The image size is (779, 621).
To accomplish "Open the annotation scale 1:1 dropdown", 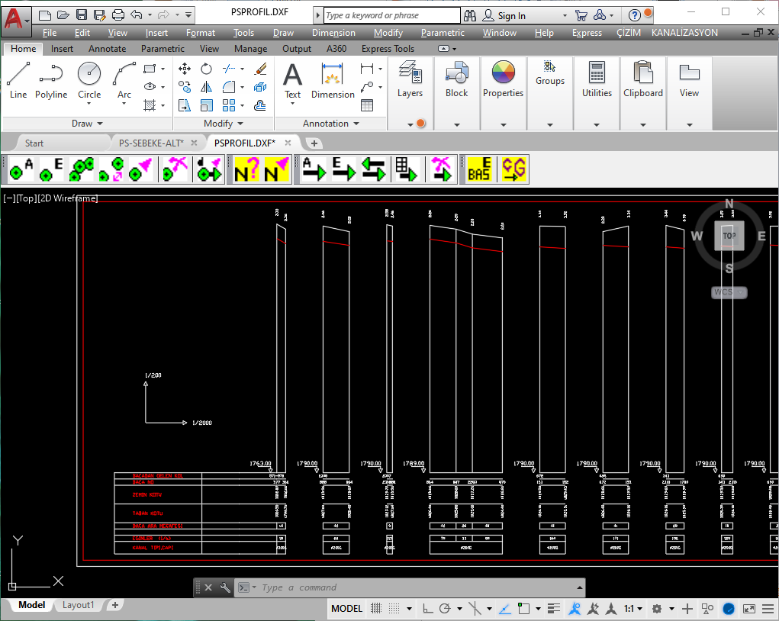I will click(633, 609).
